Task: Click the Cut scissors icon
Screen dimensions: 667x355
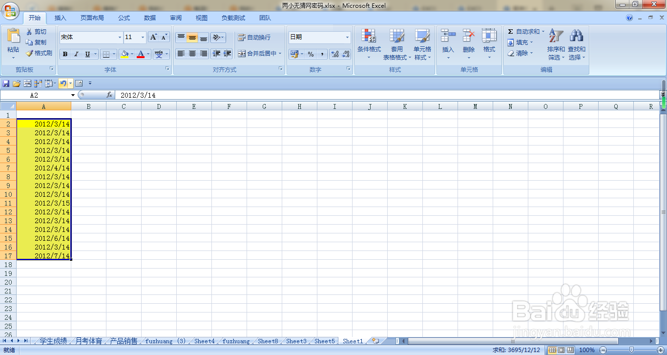Action: 29,32
